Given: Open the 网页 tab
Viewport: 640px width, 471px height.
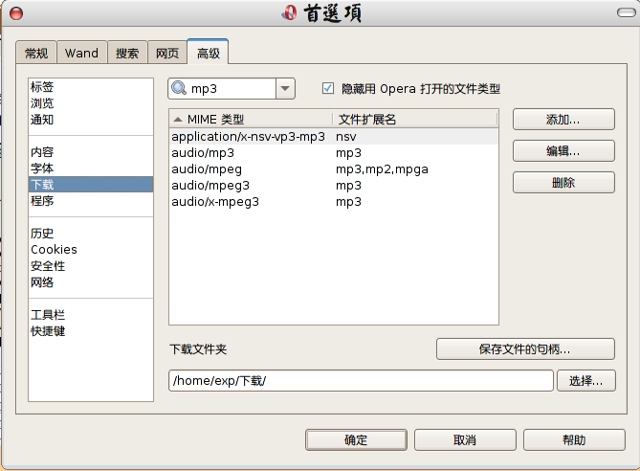Looking at the screenshot, I should point(167,53).
